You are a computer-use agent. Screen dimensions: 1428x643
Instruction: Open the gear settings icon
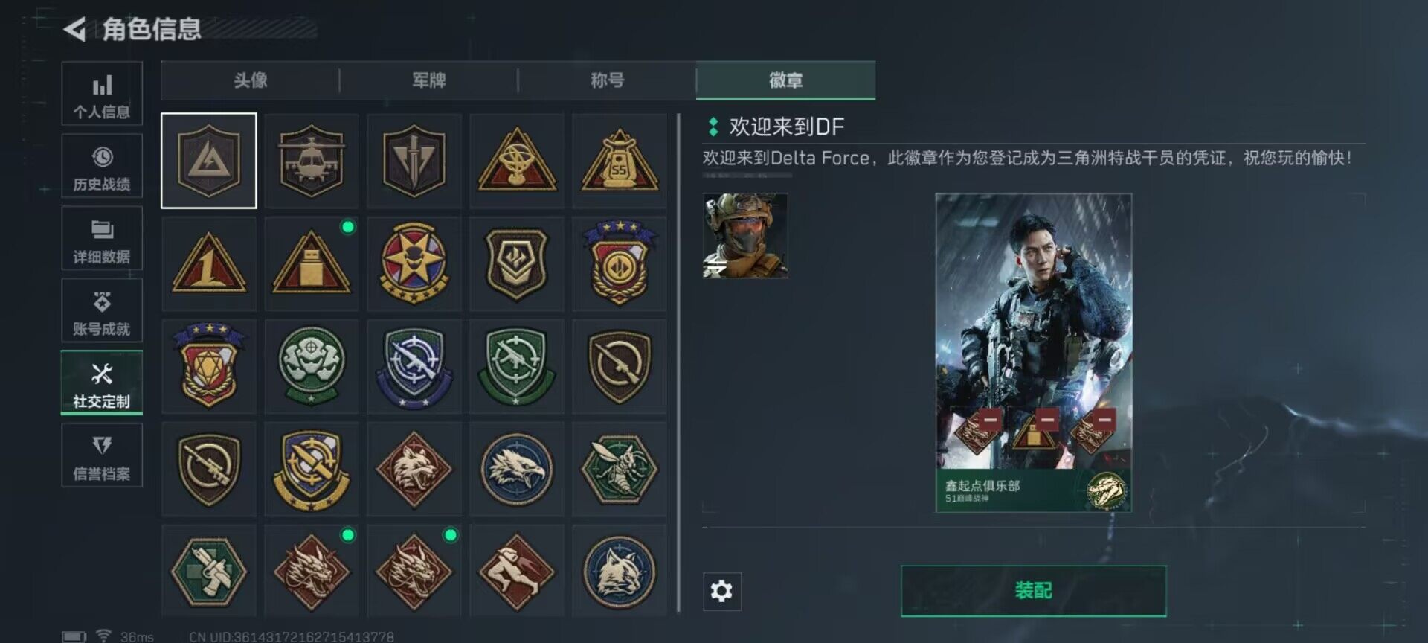pos(721,591)
